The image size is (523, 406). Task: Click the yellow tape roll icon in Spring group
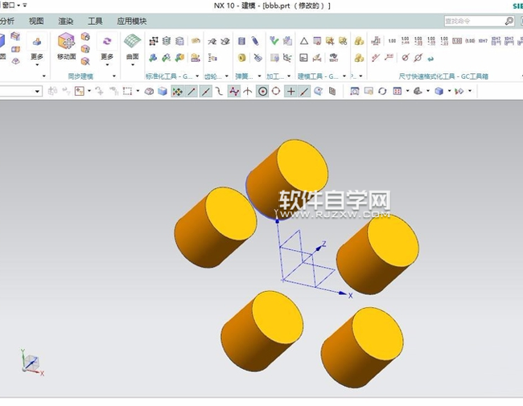pyautogui.click(x=242, y=58)
